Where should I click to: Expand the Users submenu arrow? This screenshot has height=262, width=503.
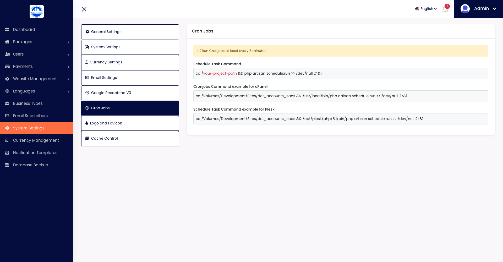(x=68, y=54)
